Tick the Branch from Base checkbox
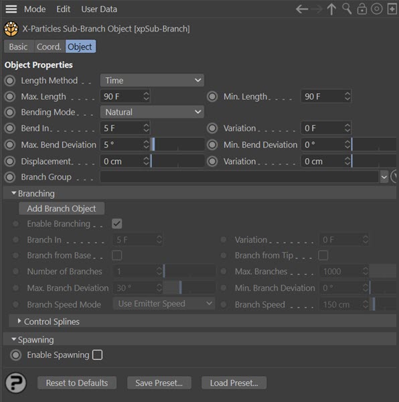The height and width of the screenshot is (402, 399). [116, 255]
